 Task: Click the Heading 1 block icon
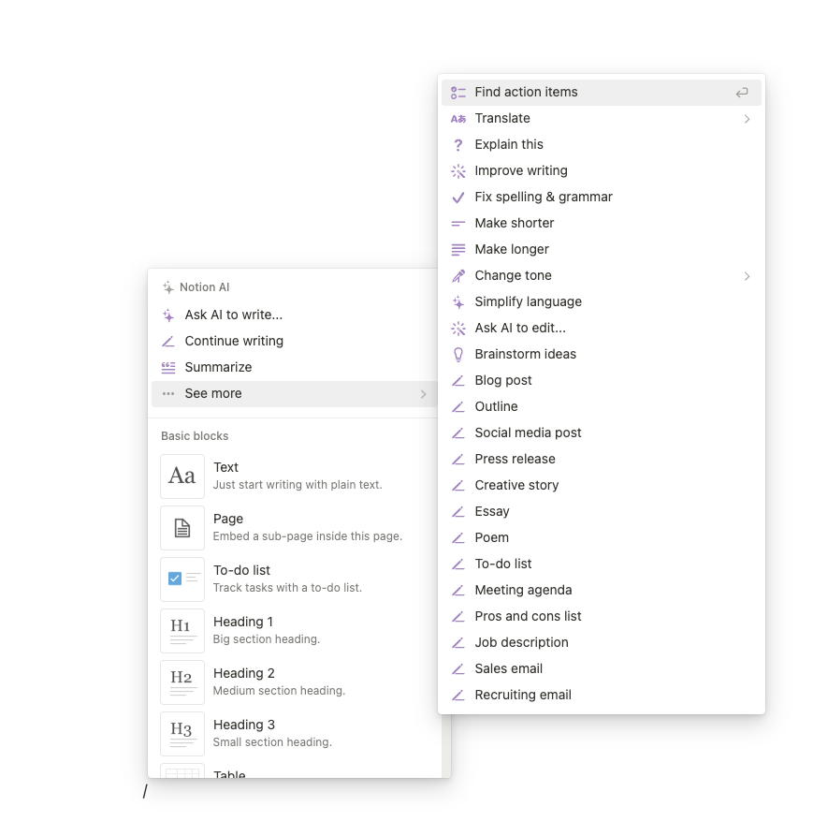181,630
